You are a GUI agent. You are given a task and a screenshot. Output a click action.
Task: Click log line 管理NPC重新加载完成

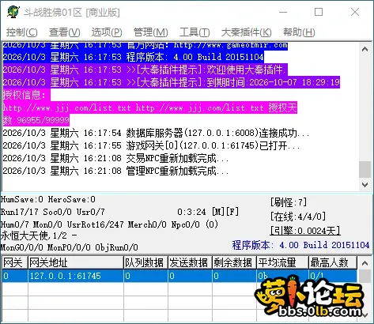pos(115,171)
